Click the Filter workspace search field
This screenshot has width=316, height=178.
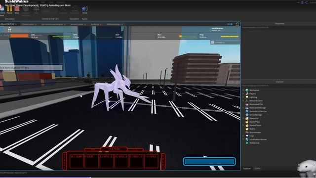tap(278, 86)
